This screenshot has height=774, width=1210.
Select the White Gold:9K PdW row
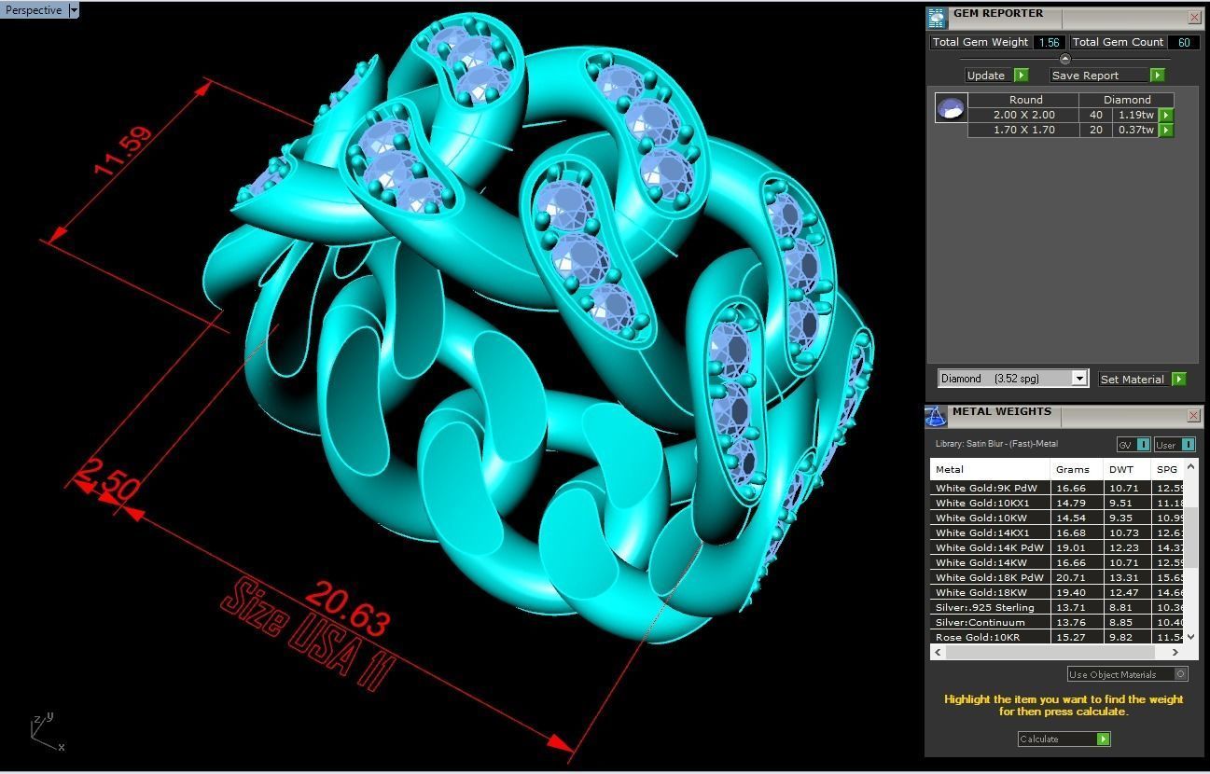(x=1057, y=488)
